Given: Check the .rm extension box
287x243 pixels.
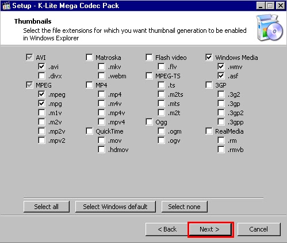Looking at the screenshot, I should pos(221,140).
